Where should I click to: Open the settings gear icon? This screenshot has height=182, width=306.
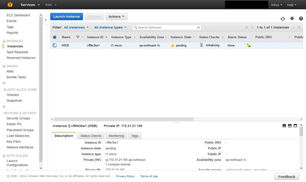point(292,18)
